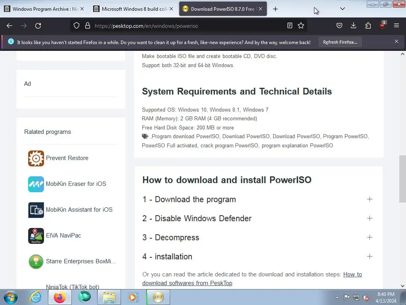Bookmark this page with the star icon
The height and width of the screenshot is (305, 406).
301,26
